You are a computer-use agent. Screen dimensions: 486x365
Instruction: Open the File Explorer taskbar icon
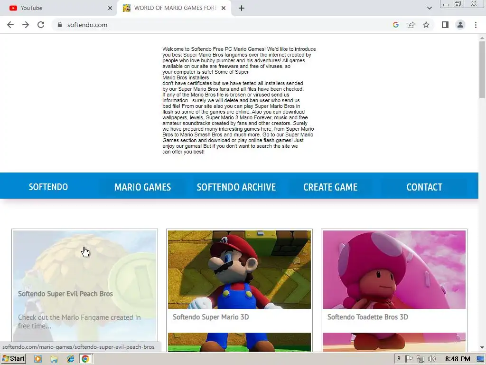[54, 359]
